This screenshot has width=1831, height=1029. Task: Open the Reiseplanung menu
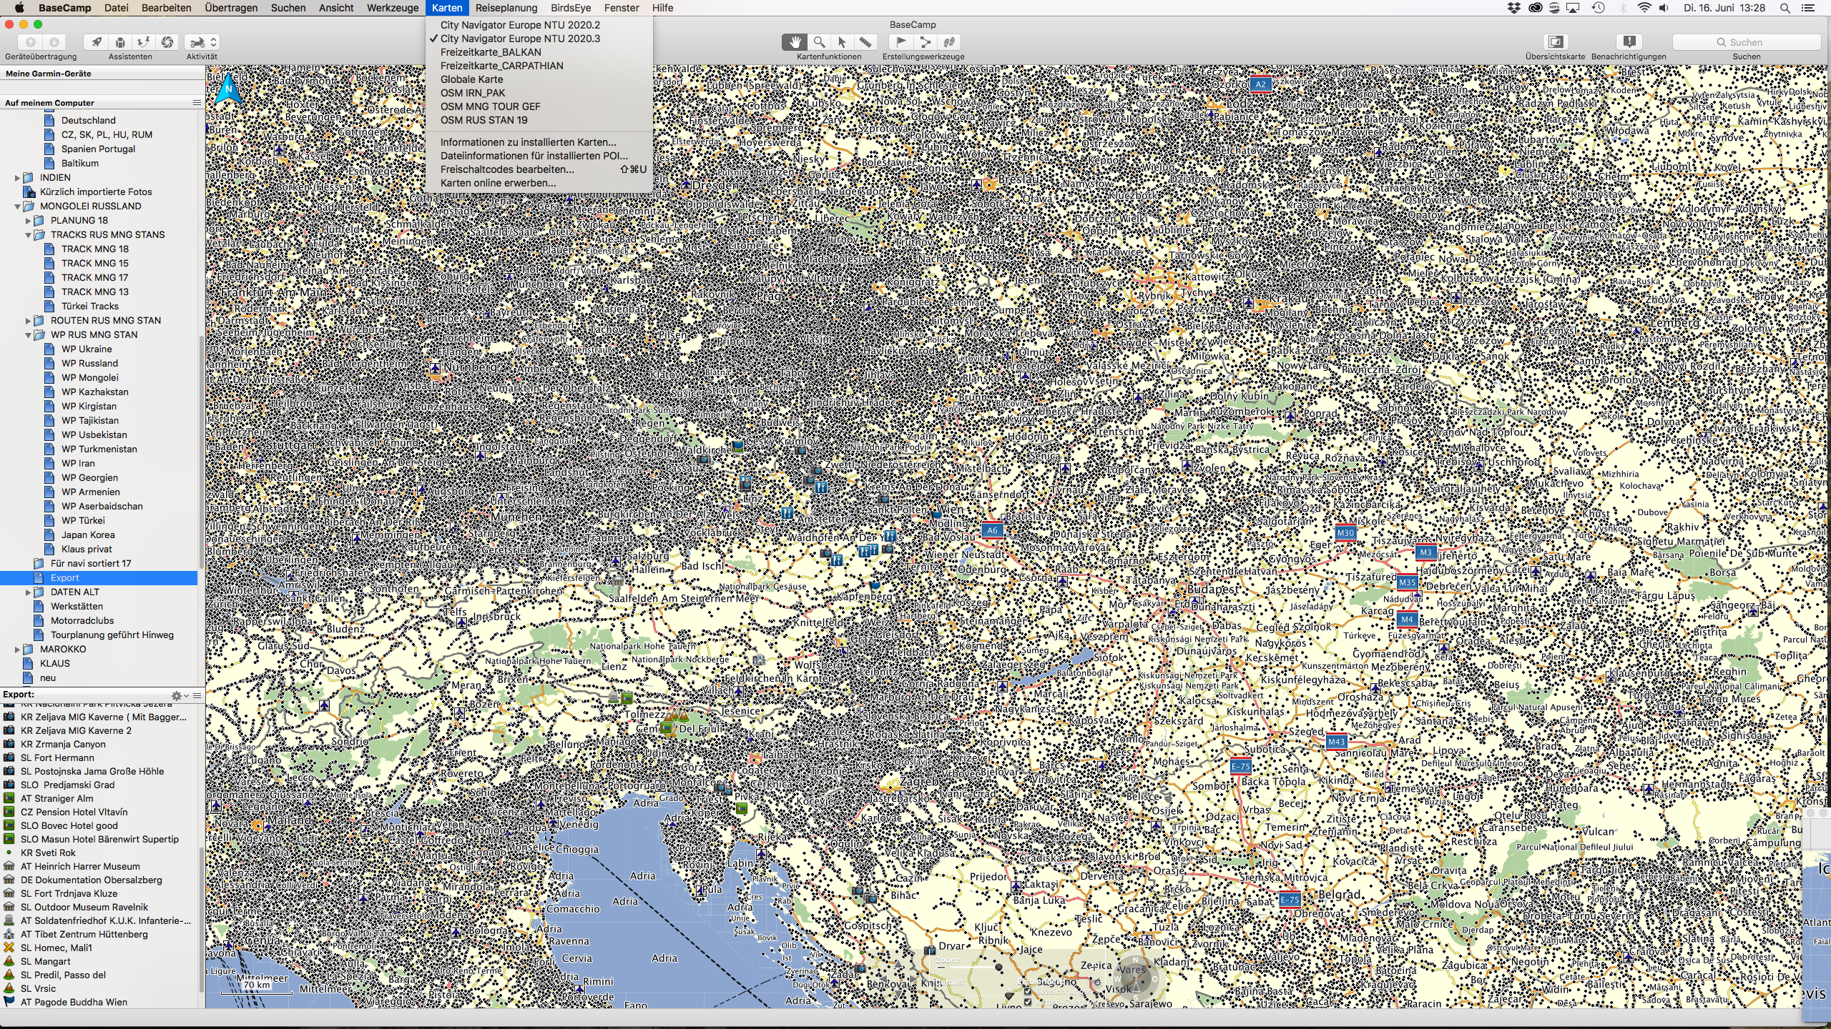point(506,8)
